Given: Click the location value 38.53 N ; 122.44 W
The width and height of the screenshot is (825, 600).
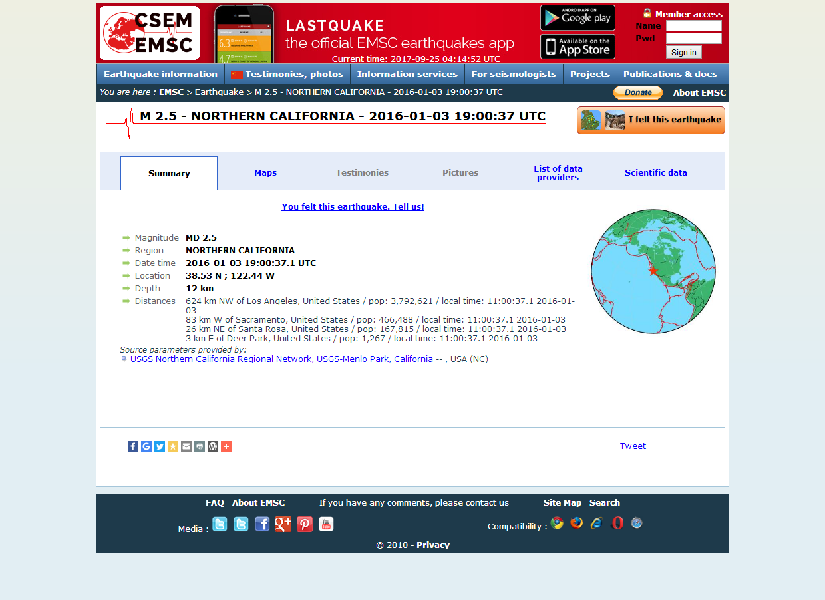Looking at the screenshot, I should click(x=230, y=276).
